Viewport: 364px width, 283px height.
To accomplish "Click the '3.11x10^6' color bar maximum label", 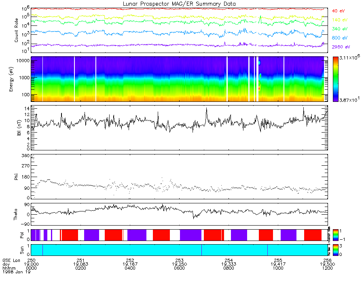I will click(349, 57).
